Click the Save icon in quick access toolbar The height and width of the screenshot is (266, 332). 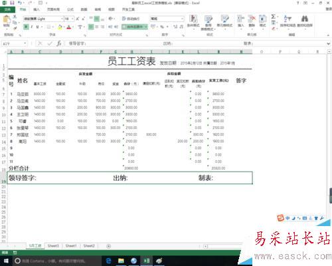coord(12,3)
